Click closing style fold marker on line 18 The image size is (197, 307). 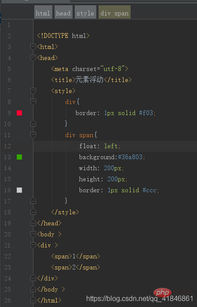coord(33,212)
